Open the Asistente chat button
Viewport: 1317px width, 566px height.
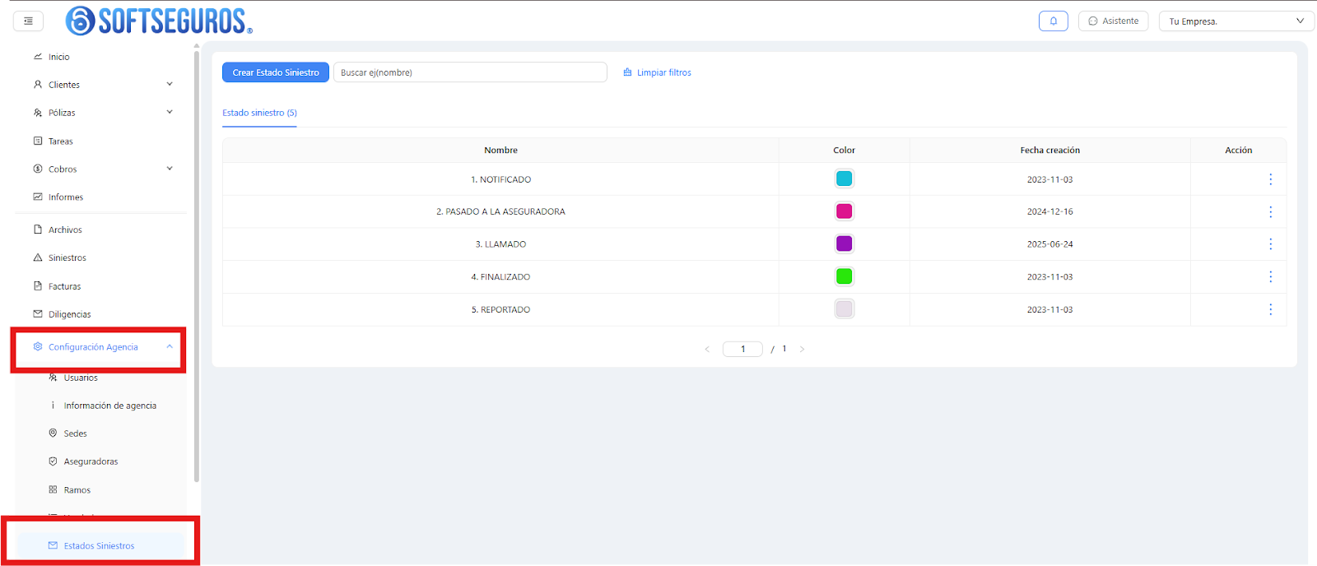(1113, 21)
